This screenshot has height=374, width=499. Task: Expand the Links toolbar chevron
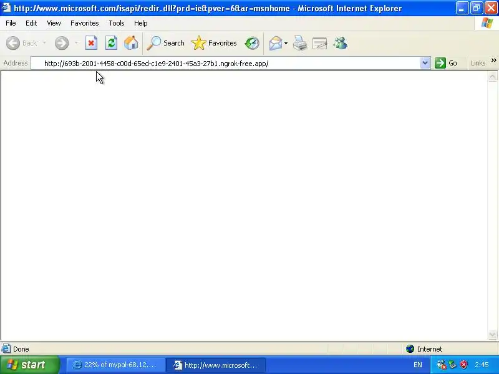pos(493,60)
